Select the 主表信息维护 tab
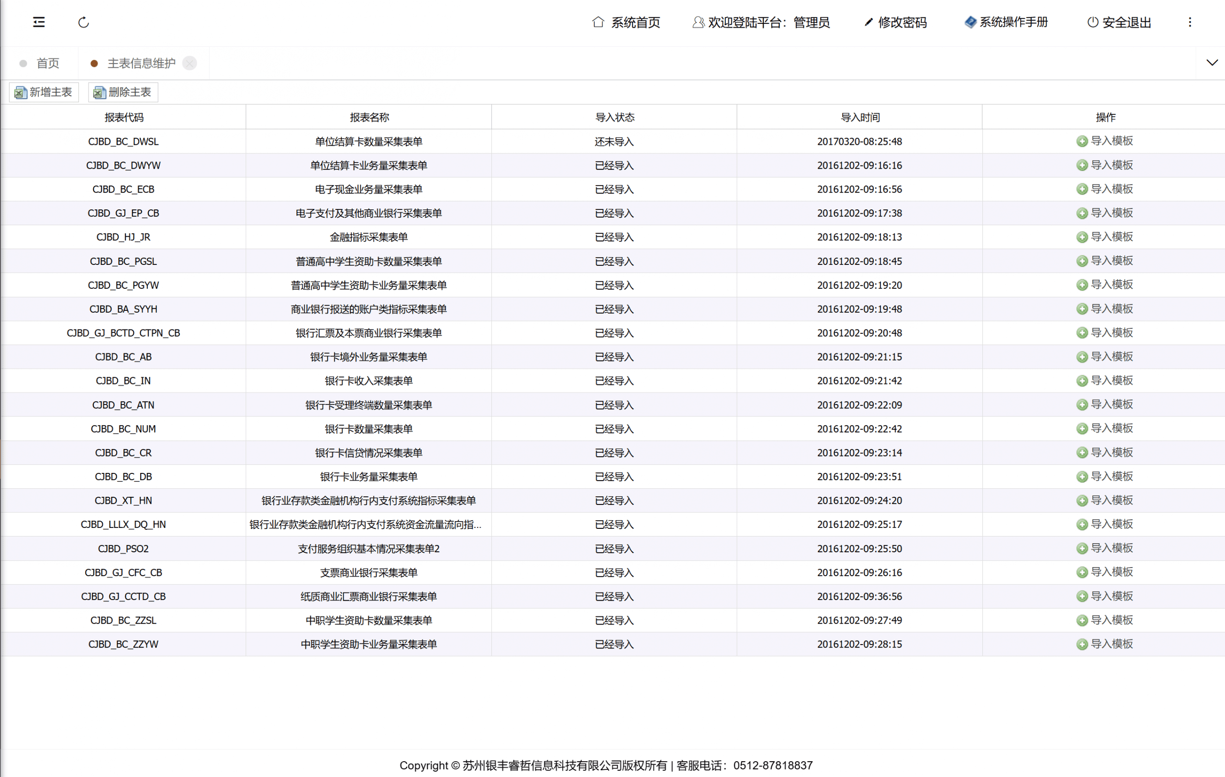The width and height of the screenshot is (1225, 777). point(141,63)
